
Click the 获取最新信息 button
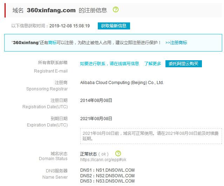(x=114, y=26)
